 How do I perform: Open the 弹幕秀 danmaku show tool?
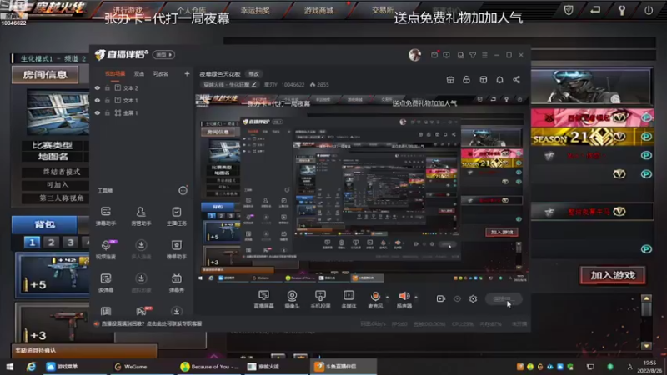coord(176,282)
